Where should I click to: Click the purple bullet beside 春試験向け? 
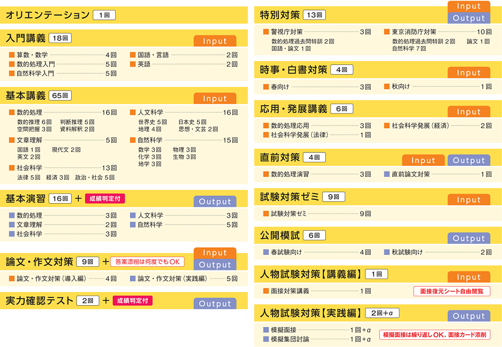(x=266, y=252)
